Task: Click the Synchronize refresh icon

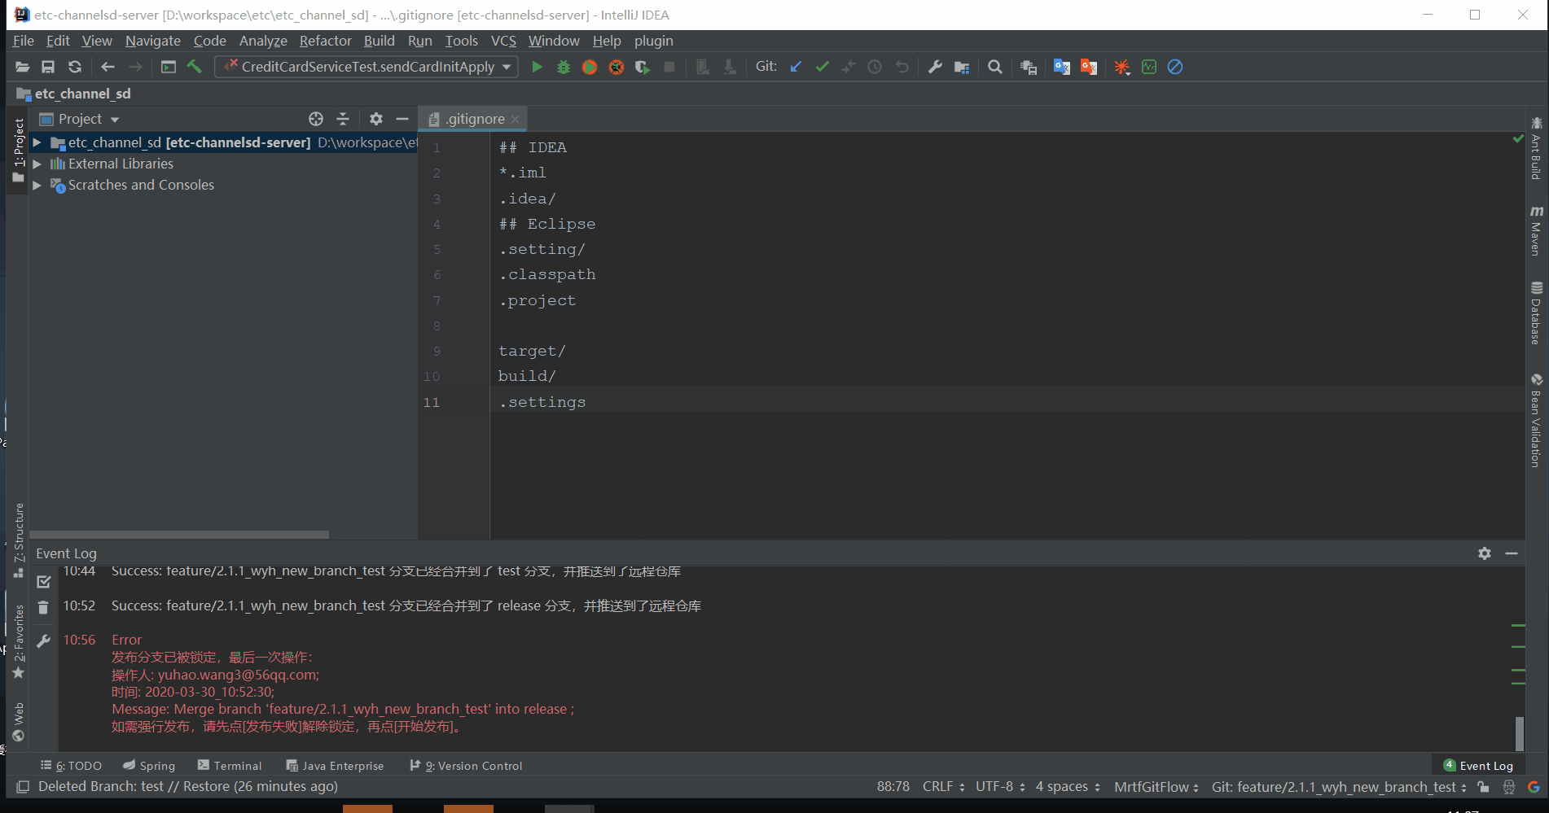Action: tap(75, 67)
